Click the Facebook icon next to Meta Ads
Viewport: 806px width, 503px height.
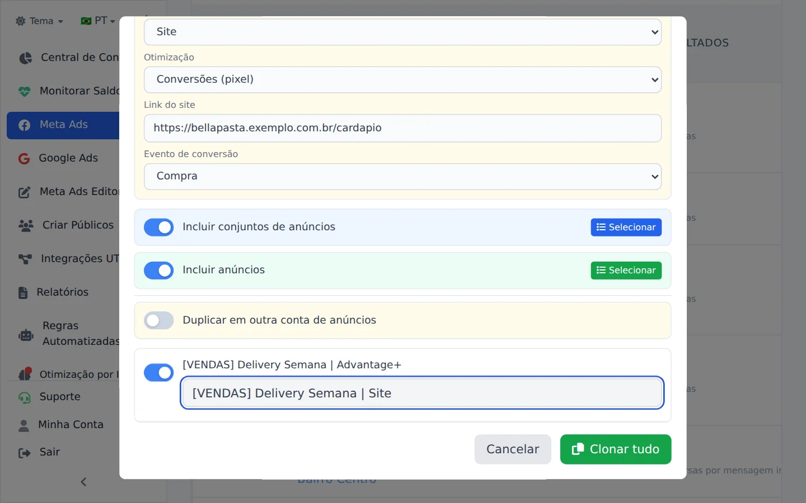pyautogui.click(x=25, y=125)
